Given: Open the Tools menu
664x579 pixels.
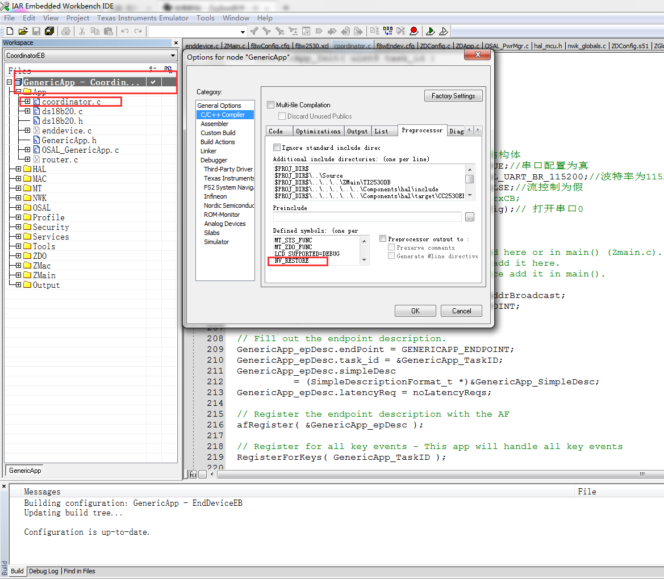Looking at the screenshot, I should 206,18.
